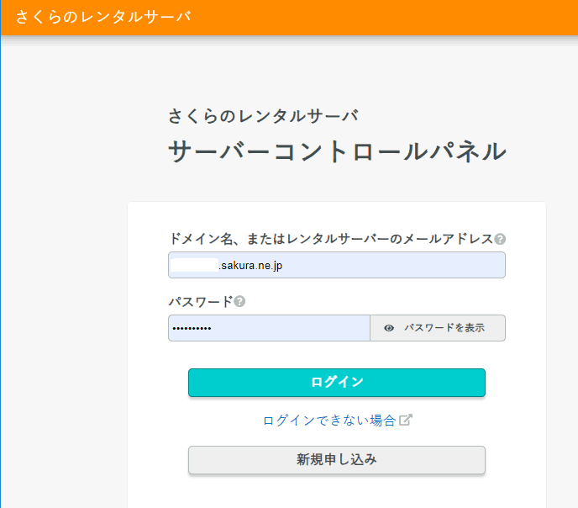Click empty space at right of orange header
Screen dimensions: 578x508
pyautogui.click(x=420, y=17)
